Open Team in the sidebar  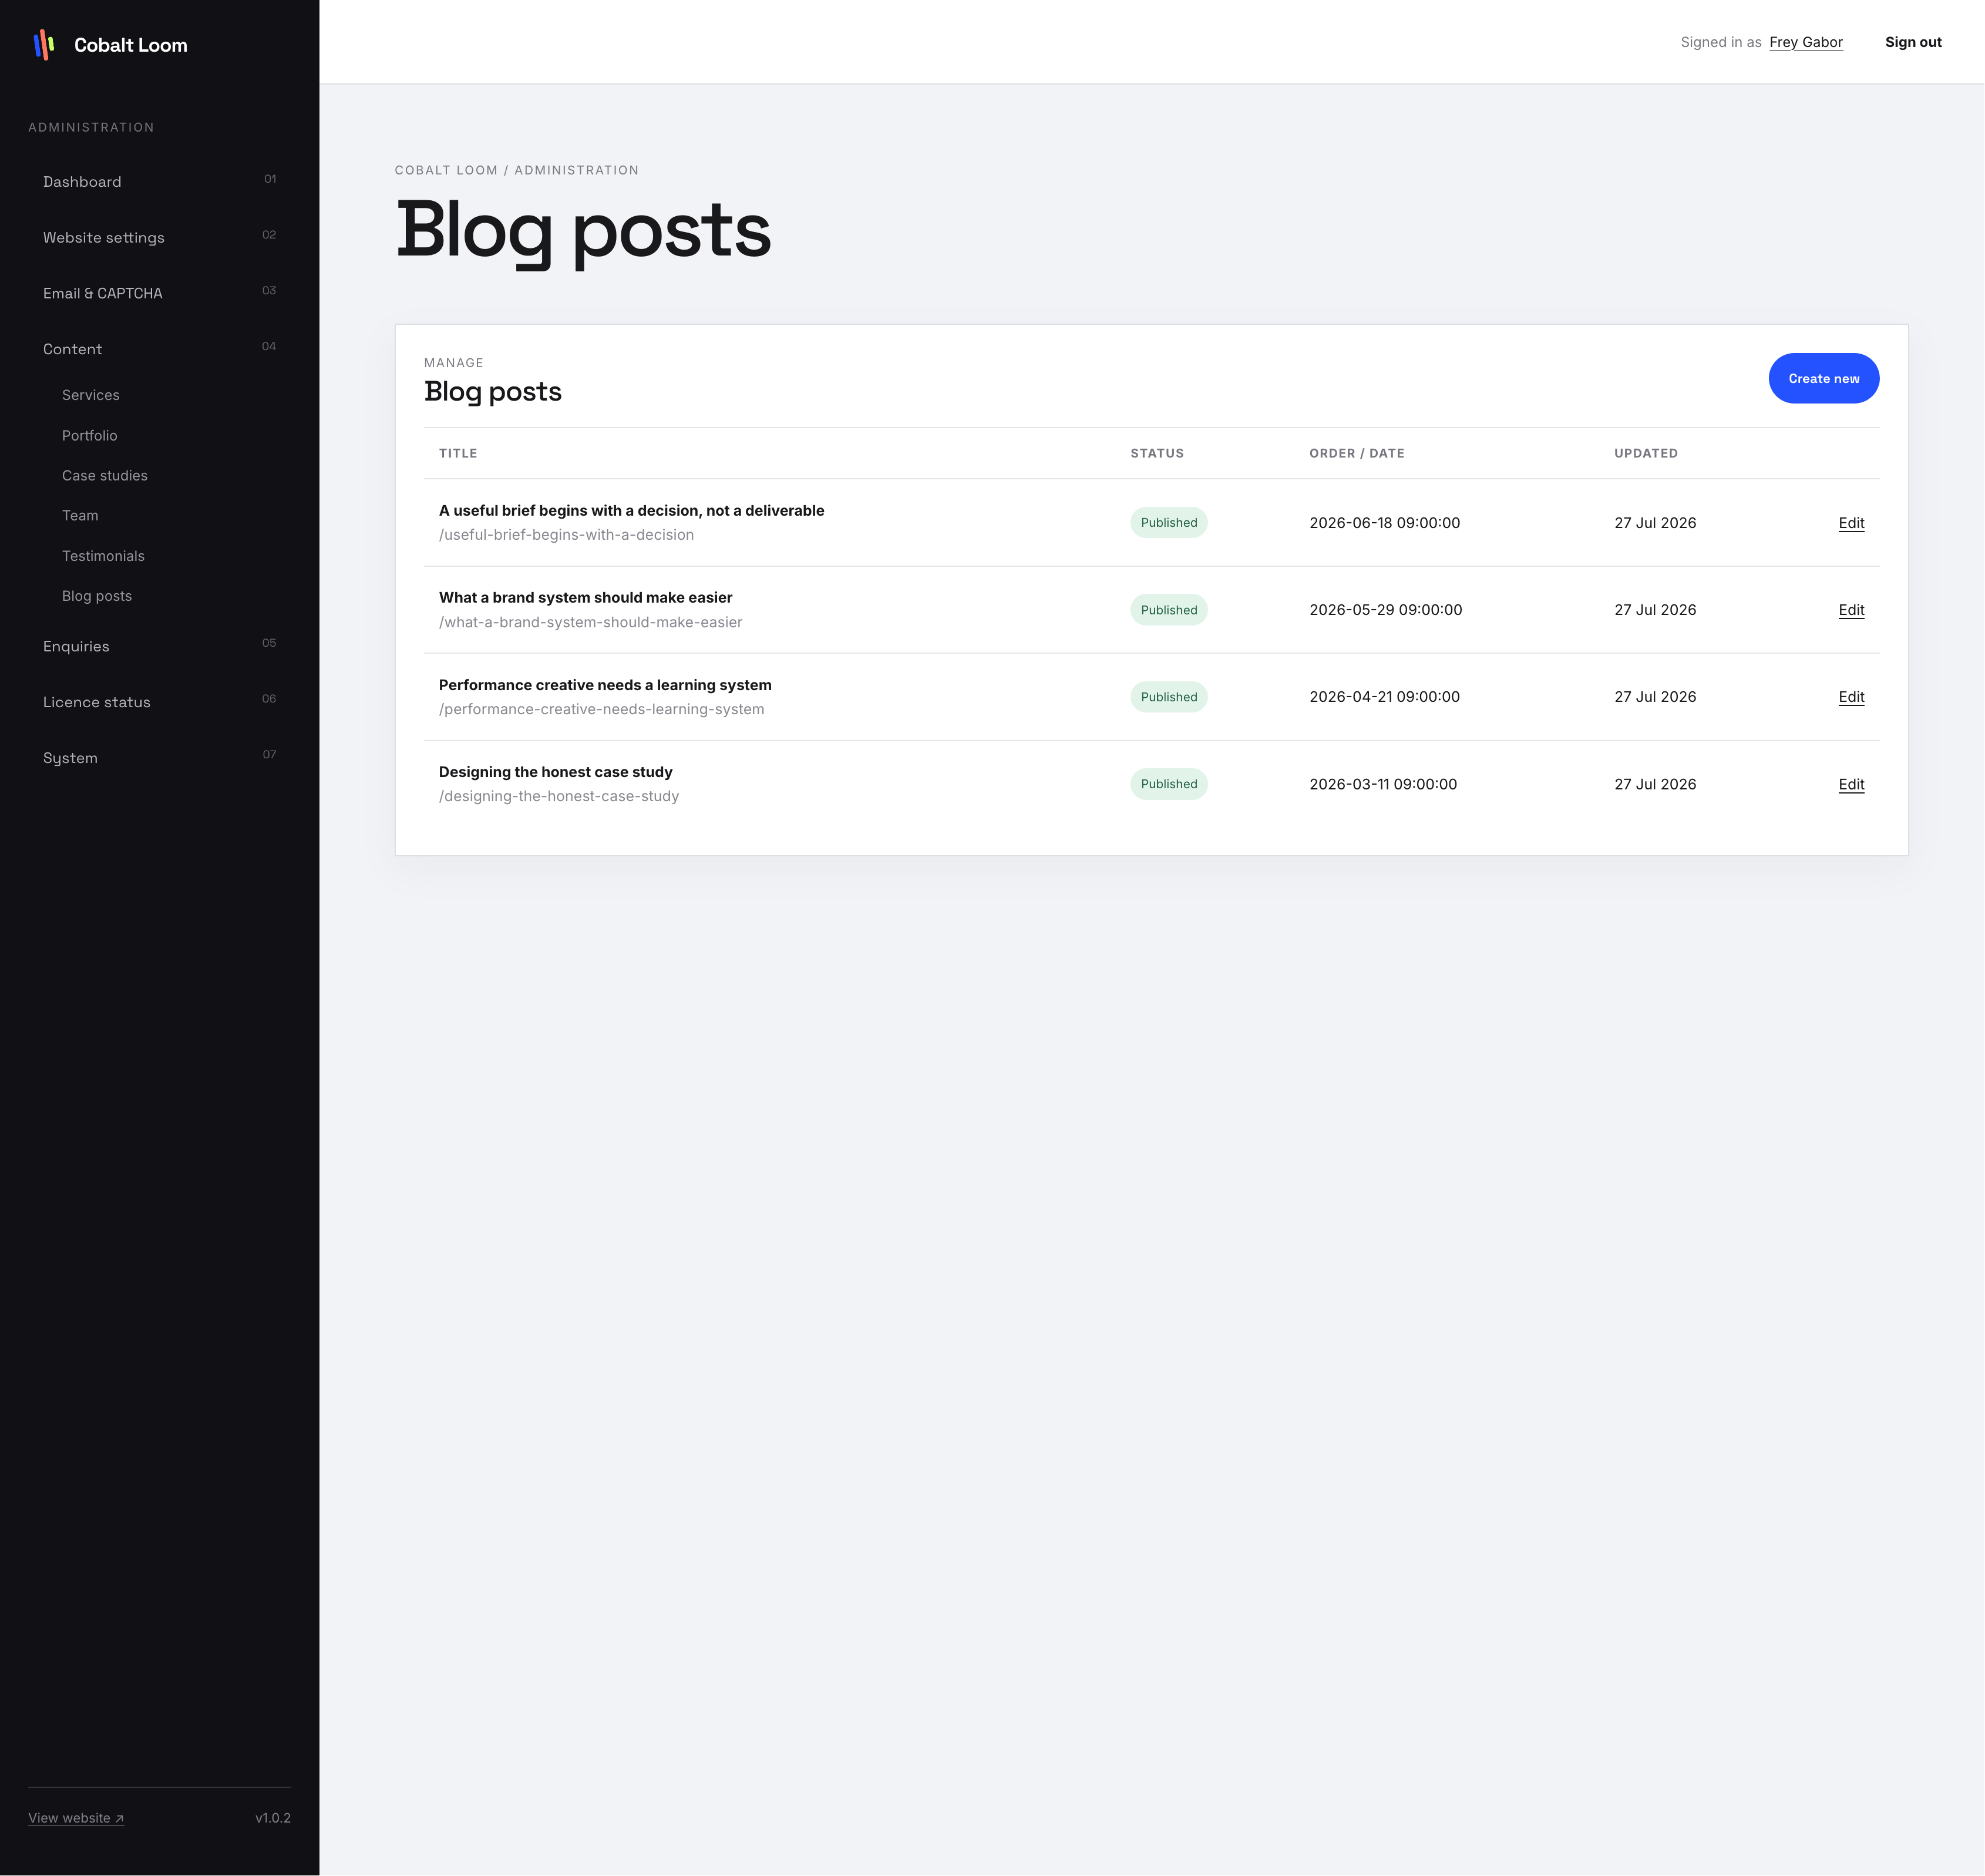click(80, 515)
